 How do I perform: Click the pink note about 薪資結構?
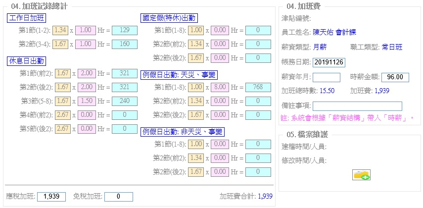[347, 118]
